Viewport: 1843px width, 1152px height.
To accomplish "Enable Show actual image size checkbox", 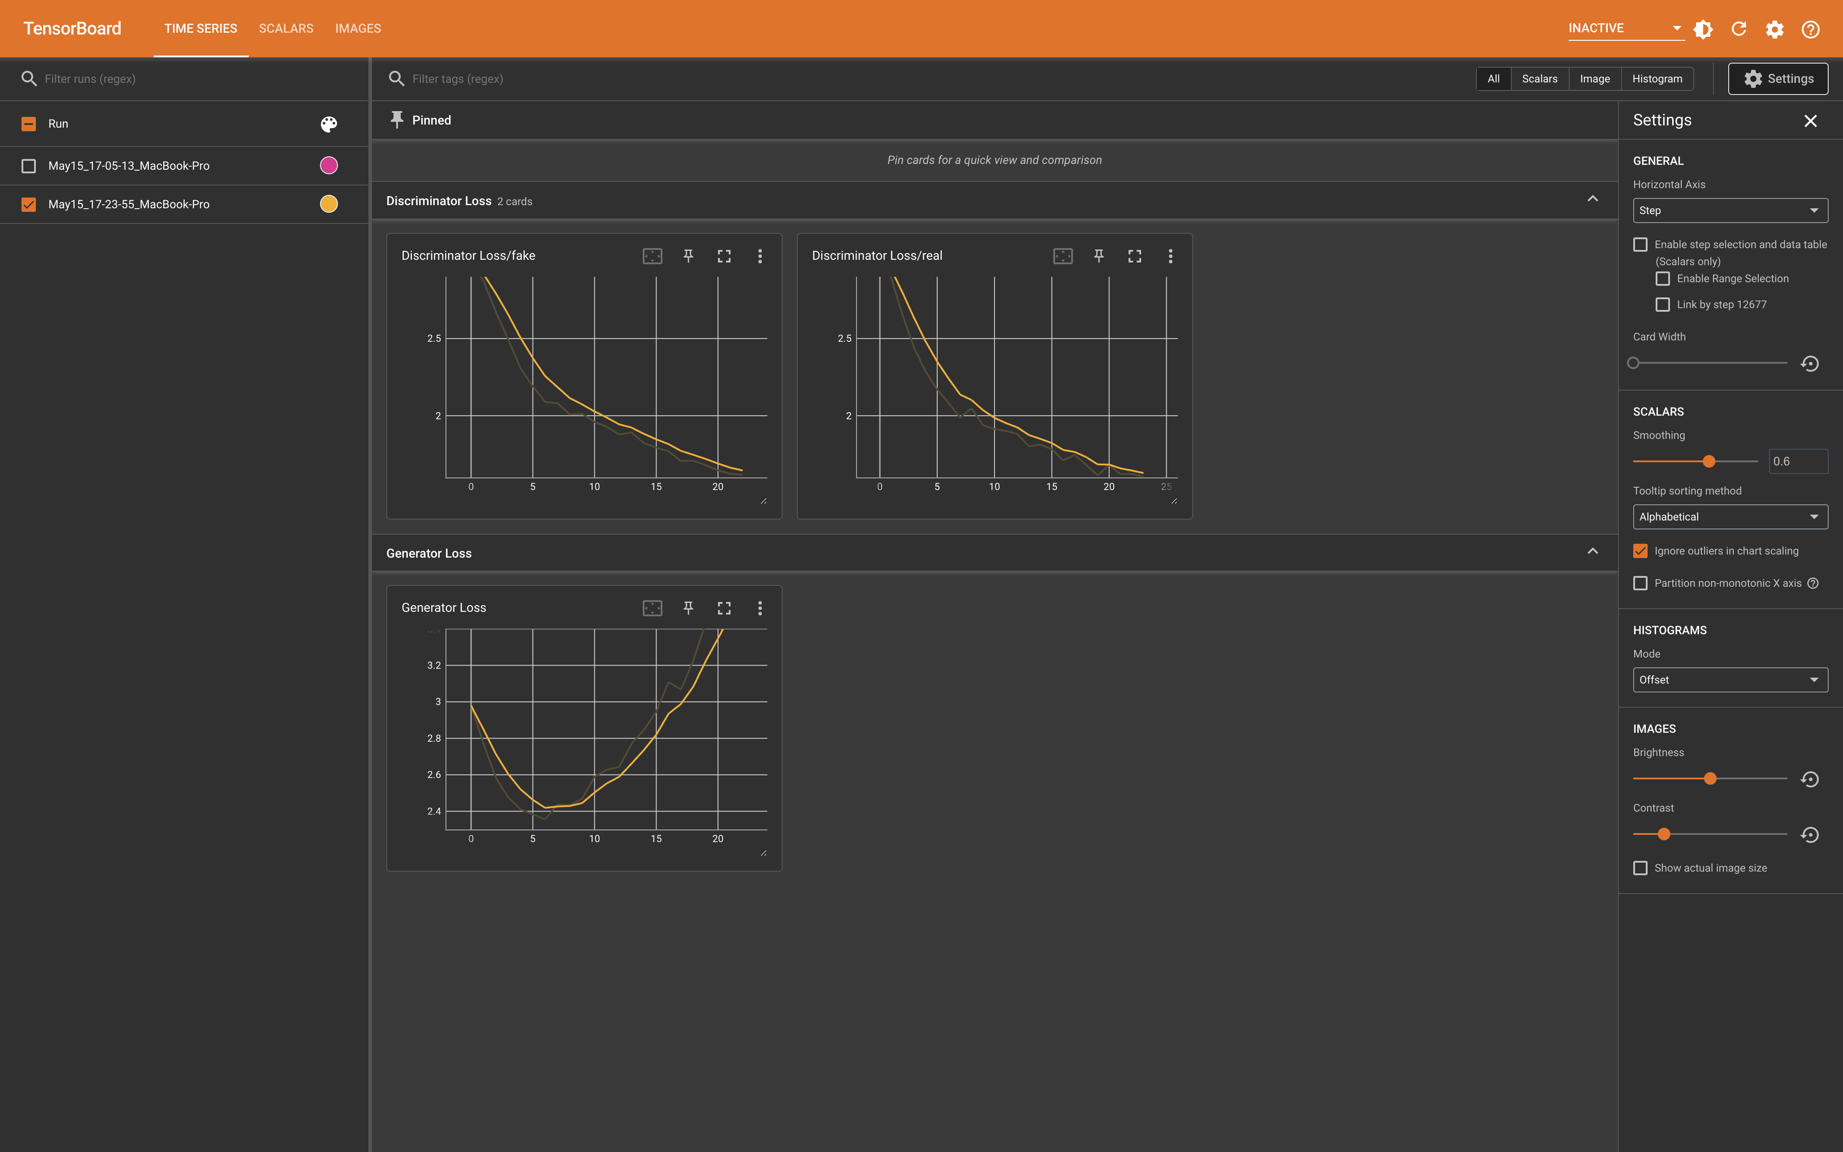I will pos(1640,868).
